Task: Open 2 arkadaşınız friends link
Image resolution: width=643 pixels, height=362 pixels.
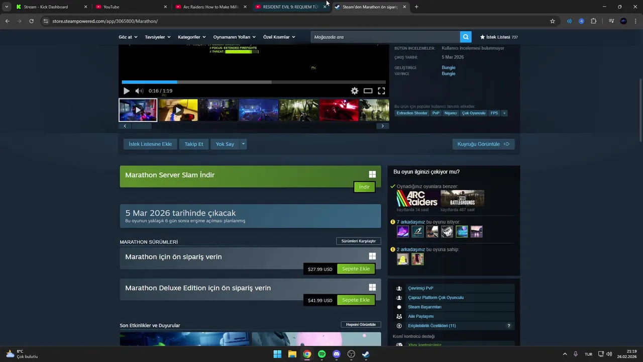Action: pyautogui.click(x=411, y=249)
